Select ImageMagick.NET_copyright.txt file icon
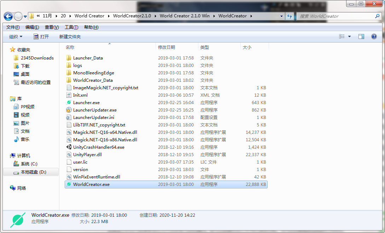The width and height of the screenshot is (385, 233). pos(69,87)
